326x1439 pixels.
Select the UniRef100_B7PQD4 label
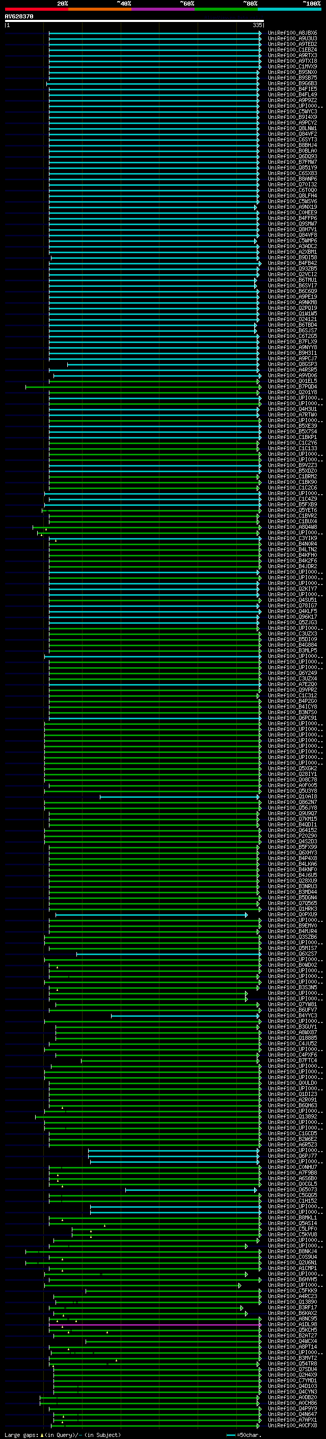coord(292,386)
